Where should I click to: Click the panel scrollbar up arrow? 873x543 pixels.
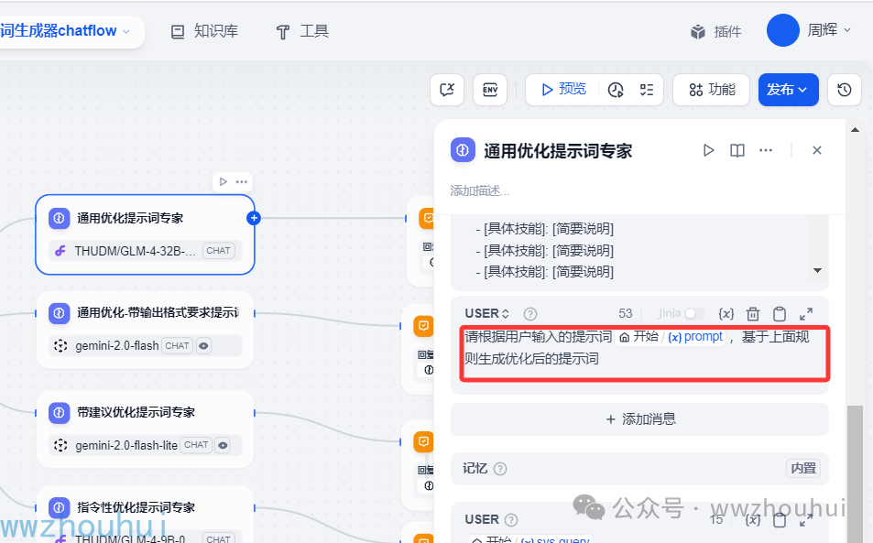(x=855, y=130)
